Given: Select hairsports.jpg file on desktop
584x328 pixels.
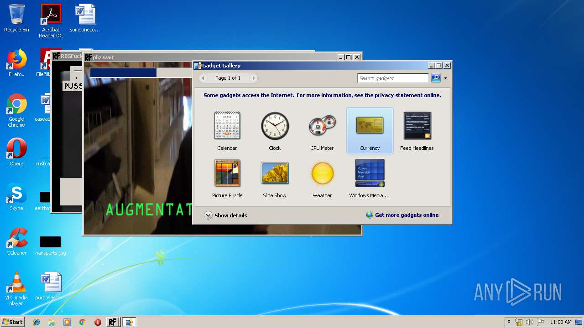Looking at the screenshot, I should click(x=50, y=245).
